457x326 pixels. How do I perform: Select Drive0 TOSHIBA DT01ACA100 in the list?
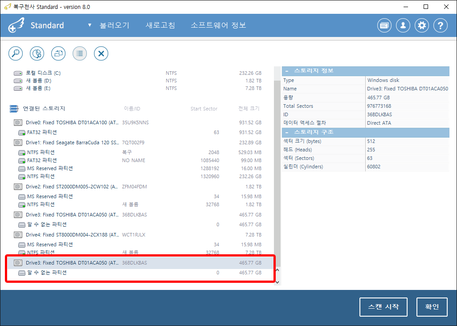71,122
